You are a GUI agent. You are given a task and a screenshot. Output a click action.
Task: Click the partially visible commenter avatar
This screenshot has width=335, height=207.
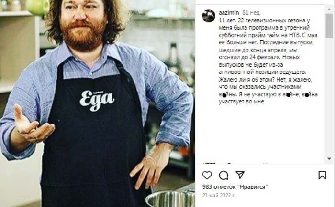pyautogui.click(x=209, y=163)
